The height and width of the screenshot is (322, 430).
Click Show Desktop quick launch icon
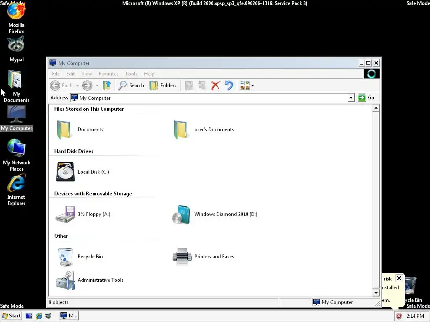[29, 316]
